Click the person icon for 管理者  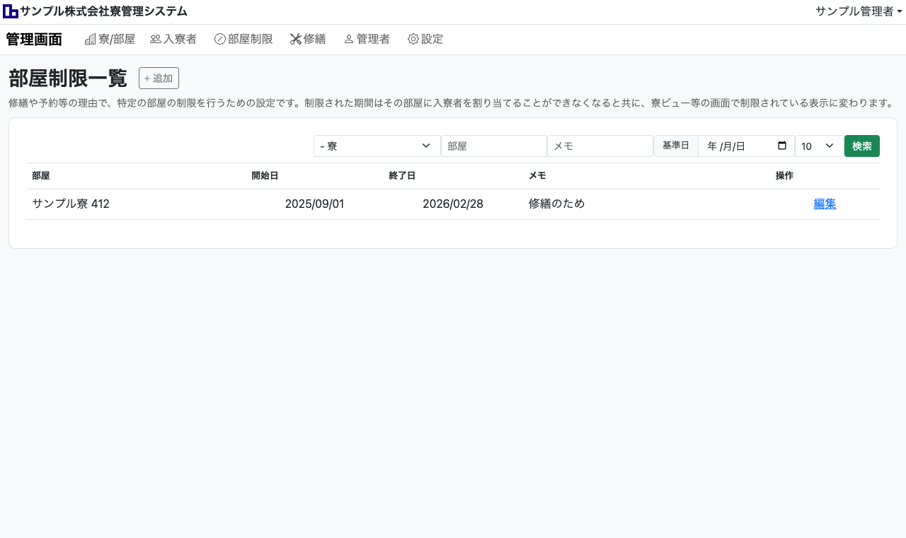tap(348, 40)
